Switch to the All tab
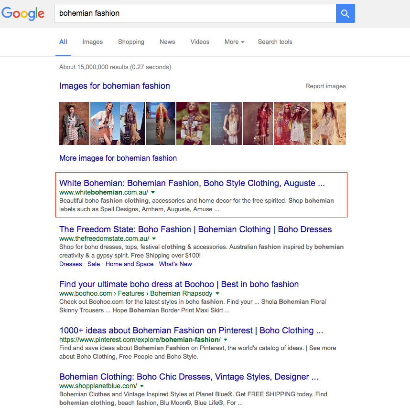The width and height of the screenshot is (410, 413). click(x=63, y=42)
